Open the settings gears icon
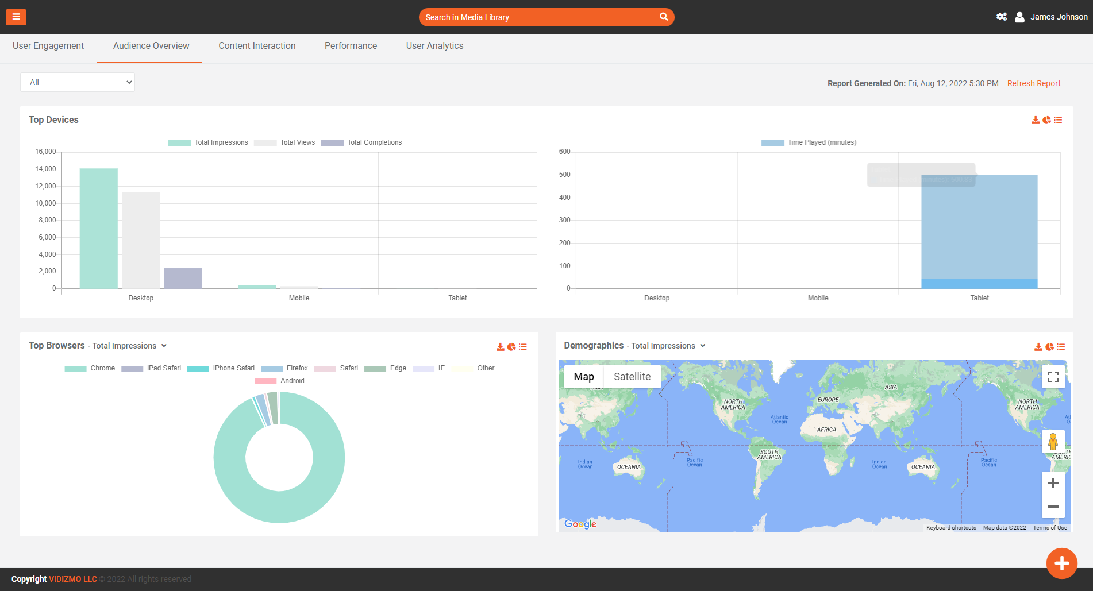 1002,17
